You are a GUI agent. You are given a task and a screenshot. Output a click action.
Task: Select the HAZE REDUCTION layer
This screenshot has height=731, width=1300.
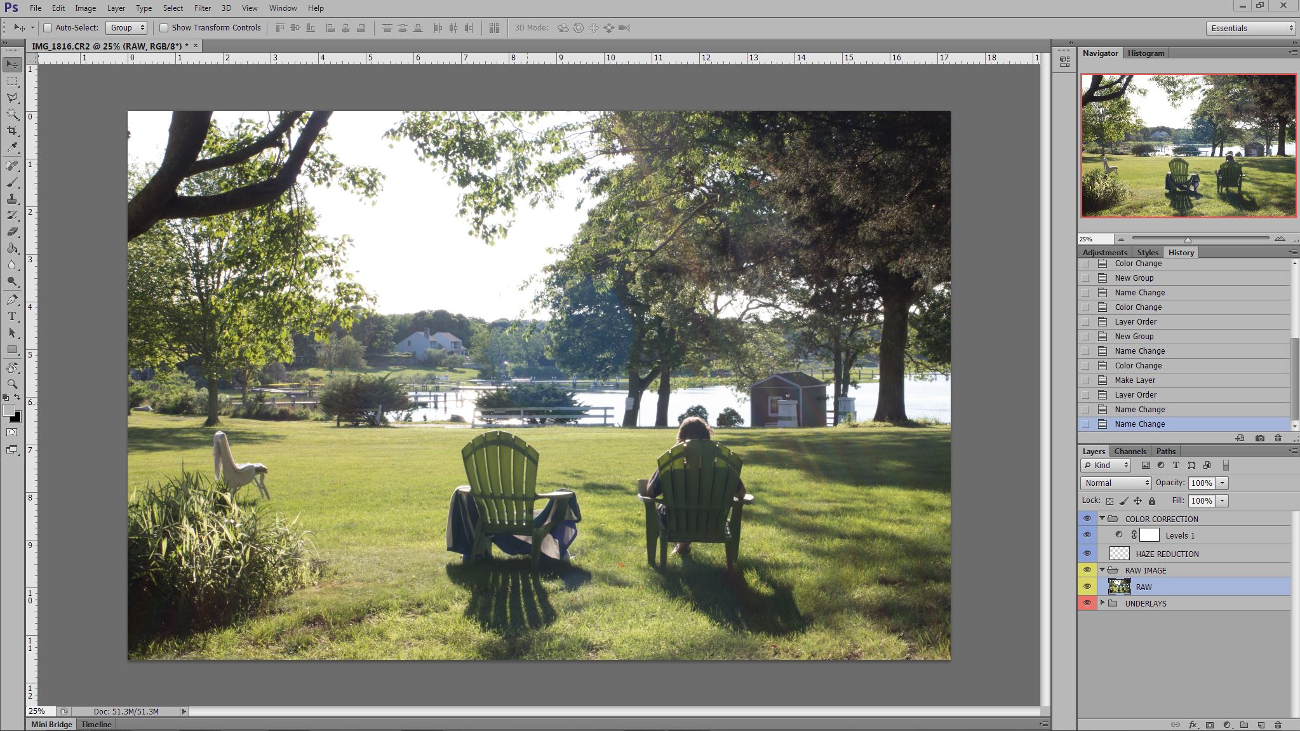1167,554
